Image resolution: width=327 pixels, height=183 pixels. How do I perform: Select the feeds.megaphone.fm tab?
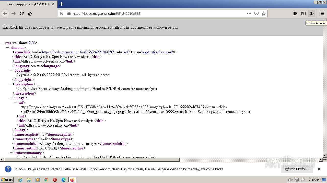click(x=29, y=4)
